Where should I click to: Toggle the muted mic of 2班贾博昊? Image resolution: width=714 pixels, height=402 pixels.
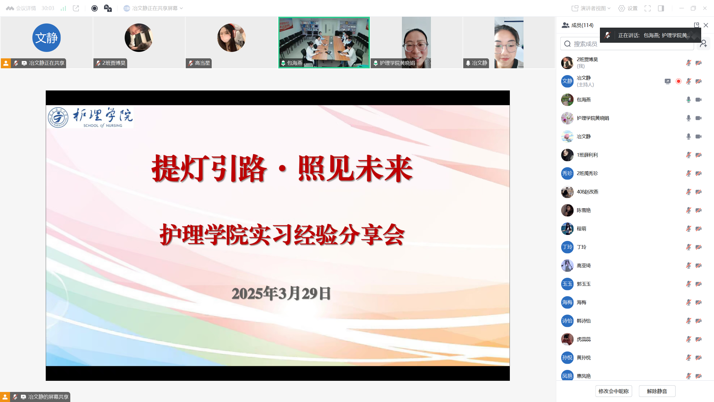coord(688,63)
